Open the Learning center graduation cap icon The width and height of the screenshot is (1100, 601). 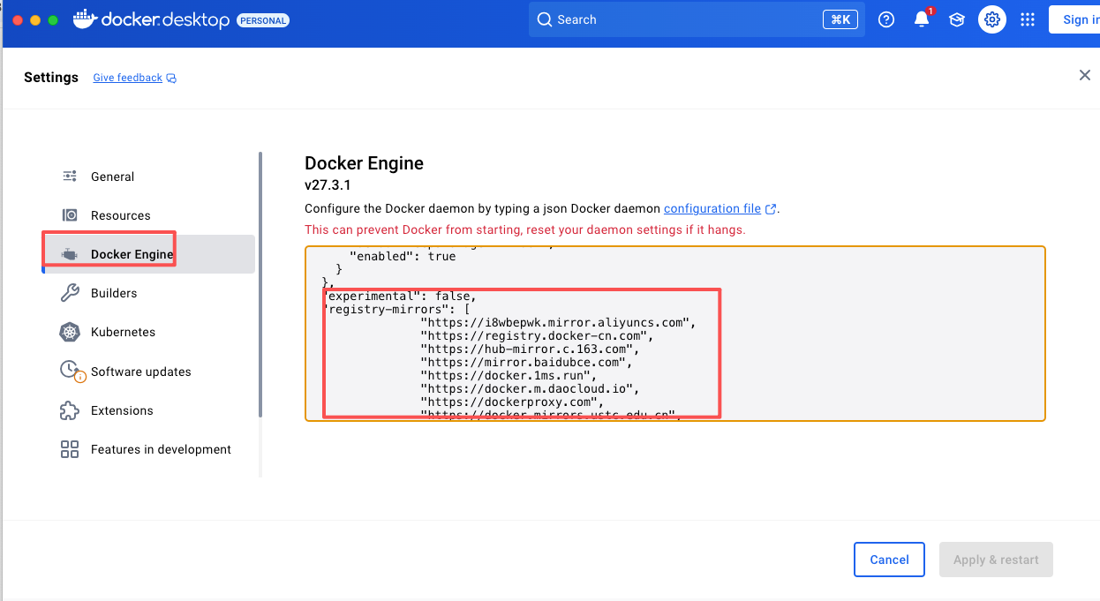(x=957, y=19)
